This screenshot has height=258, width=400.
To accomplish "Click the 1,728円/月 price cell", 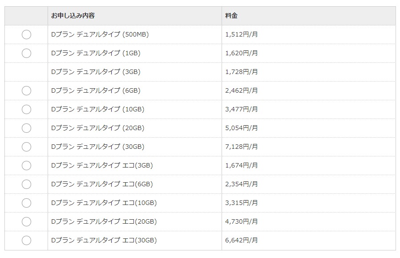I will click(x=242, y=72).
